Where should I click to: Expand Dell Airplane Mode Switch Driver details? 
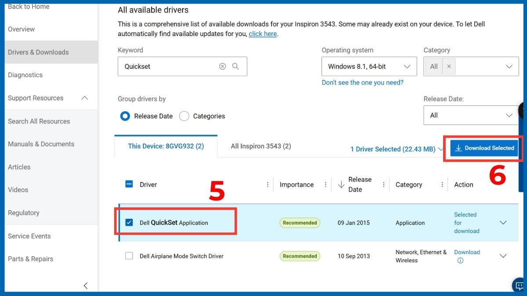503,256
